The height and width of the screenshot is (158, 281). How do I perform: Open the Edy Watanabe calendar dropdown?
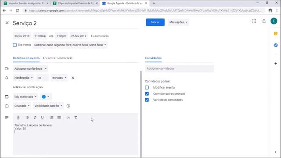tap(25, 97)
